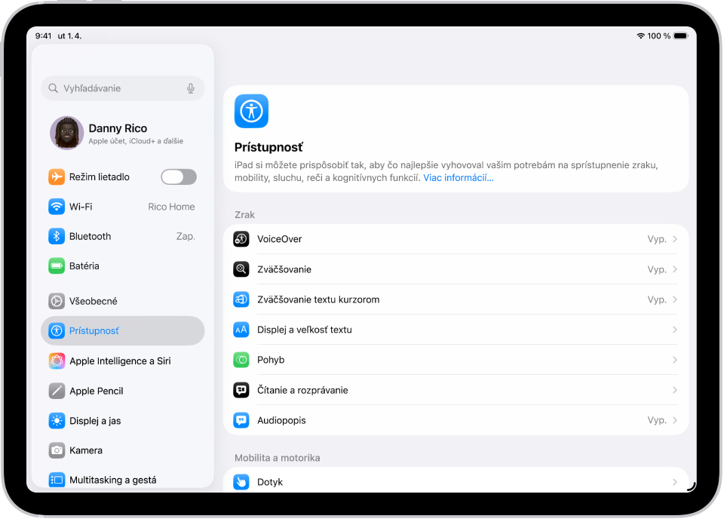Open Apple Intelligence a Siri settings

(122, 361)
